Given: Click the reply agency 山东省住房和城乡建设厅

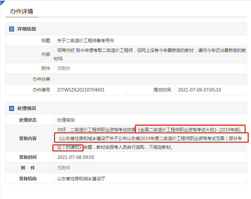Looking at the screenshot, I should click(81, 179).
